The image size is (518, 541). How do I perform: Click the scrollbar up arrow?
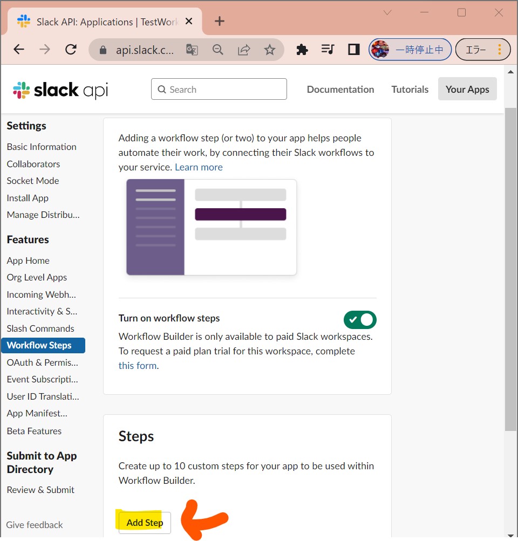pyautogui.click(x=510, y=72)
